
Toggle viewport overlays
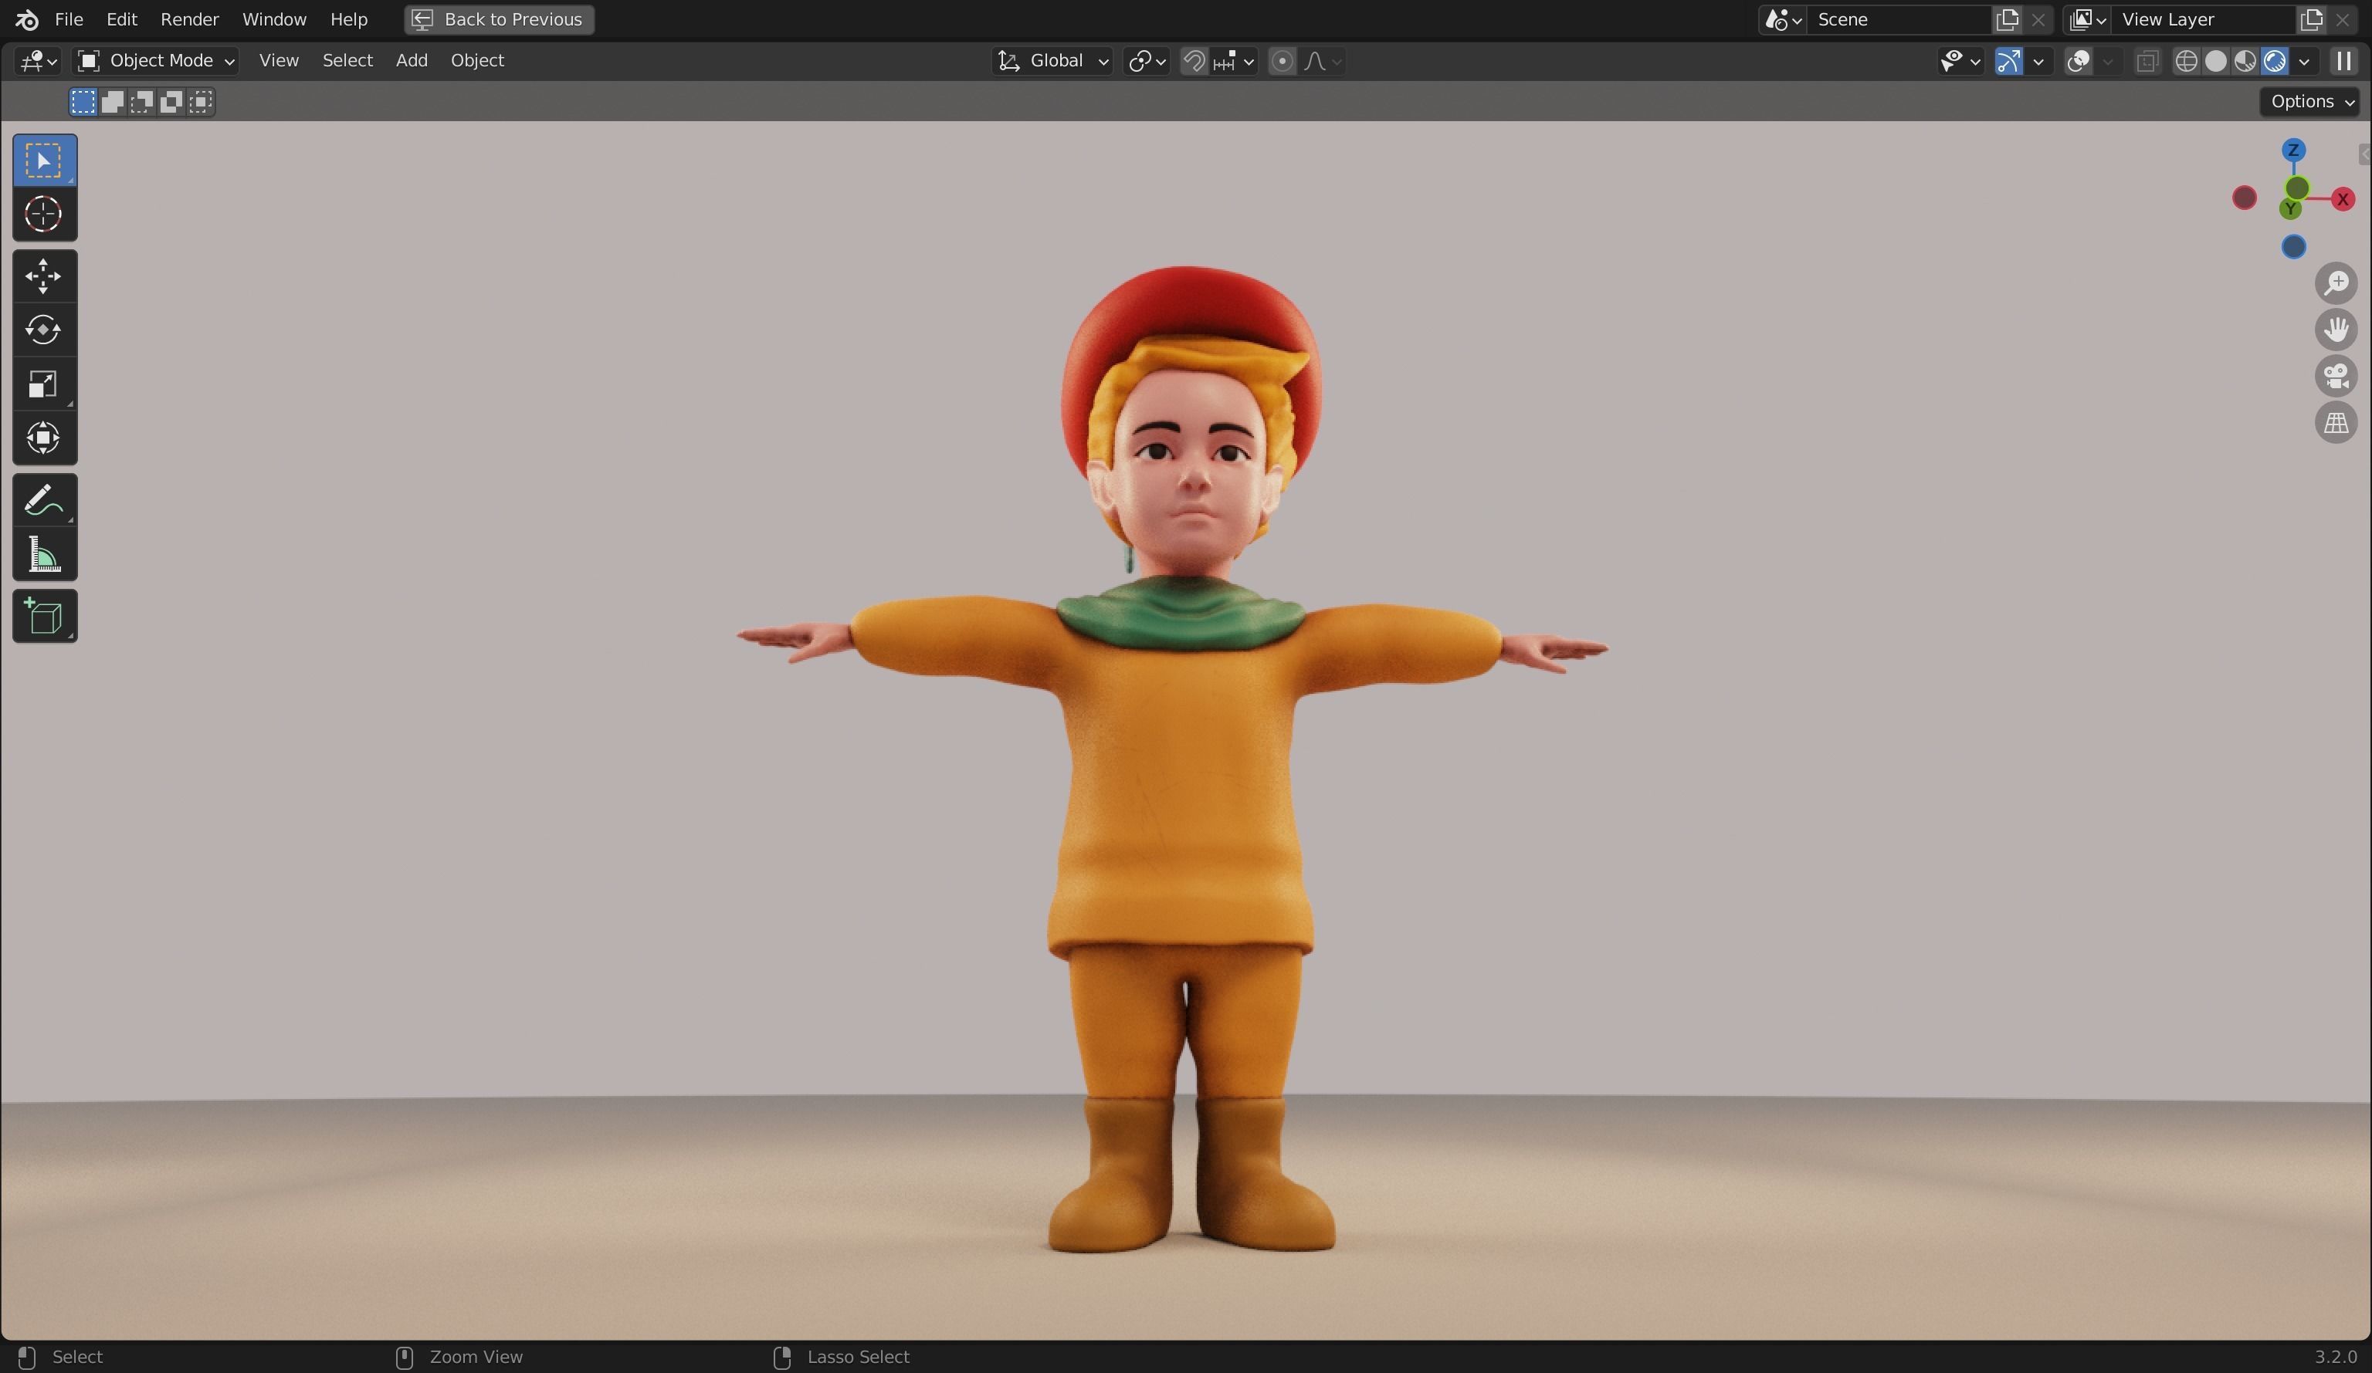click(2079, 61)
